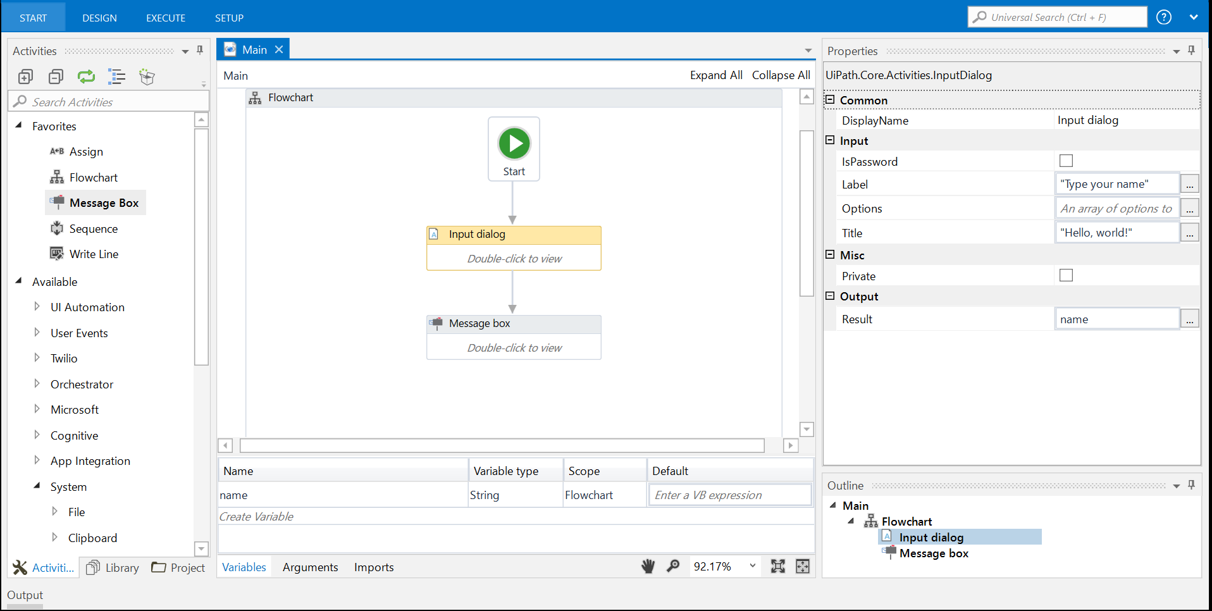Click the green refresh activities icon
The height and width of the screenshot is (611, 1212).
click(x=86, y=77)
